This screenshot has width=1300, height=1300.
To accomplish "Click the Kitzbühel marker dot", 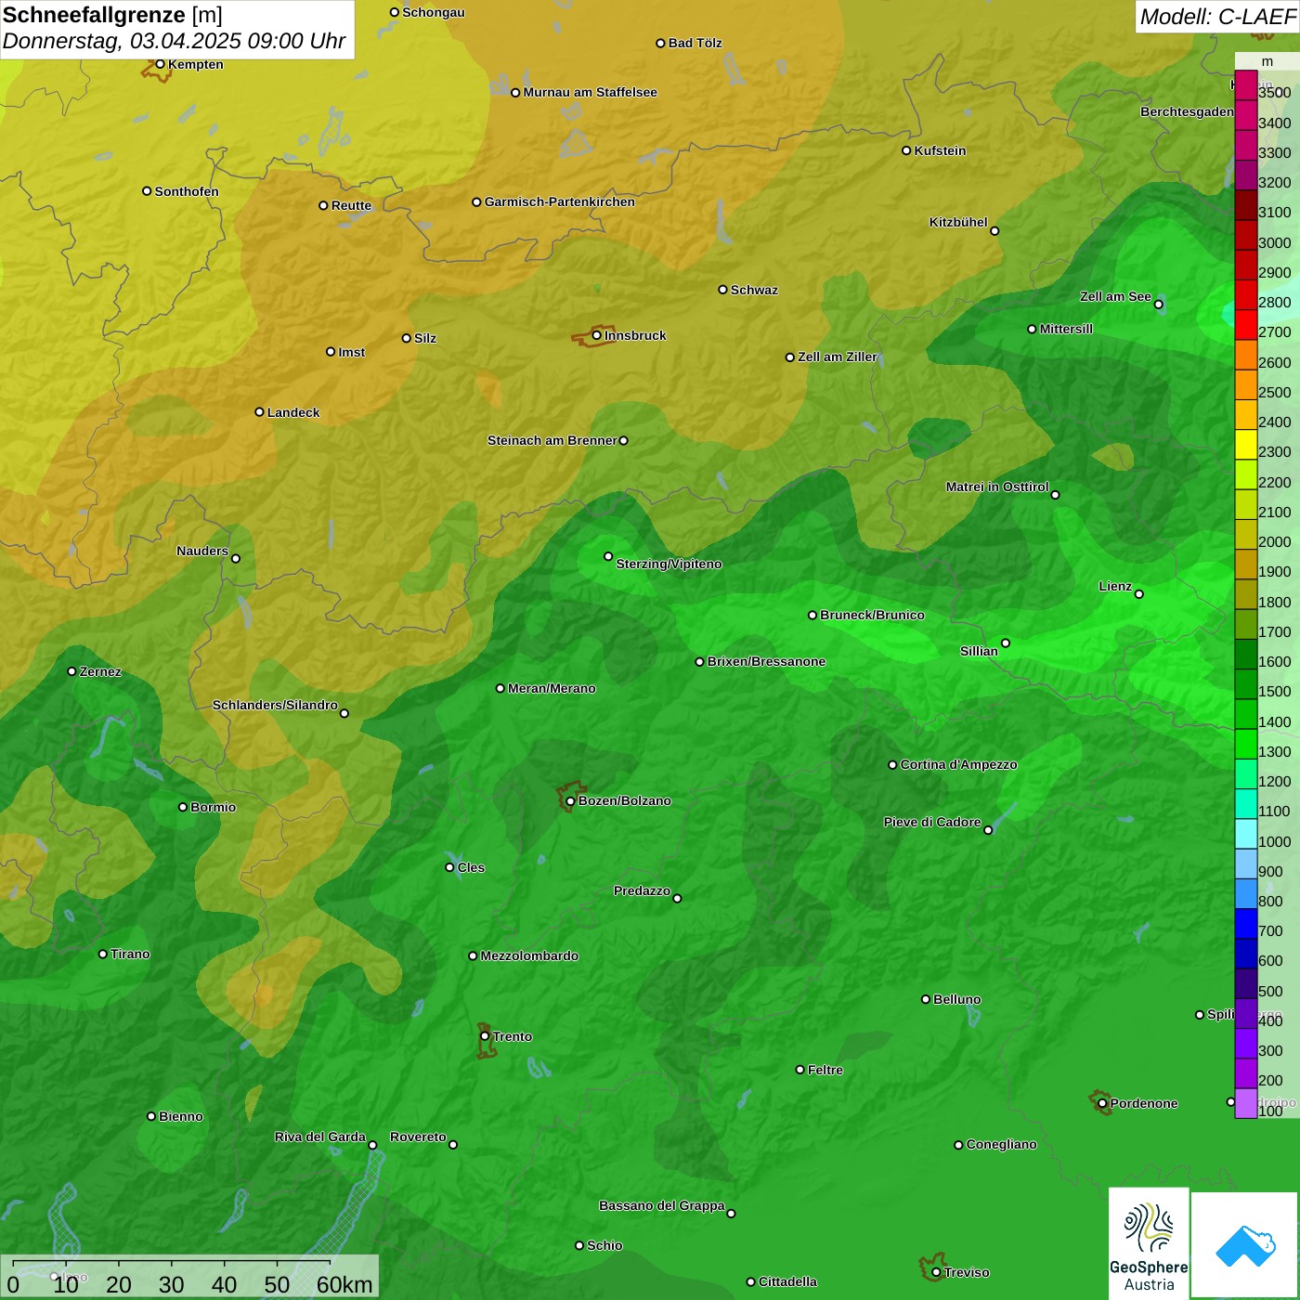I will point(995,231).
